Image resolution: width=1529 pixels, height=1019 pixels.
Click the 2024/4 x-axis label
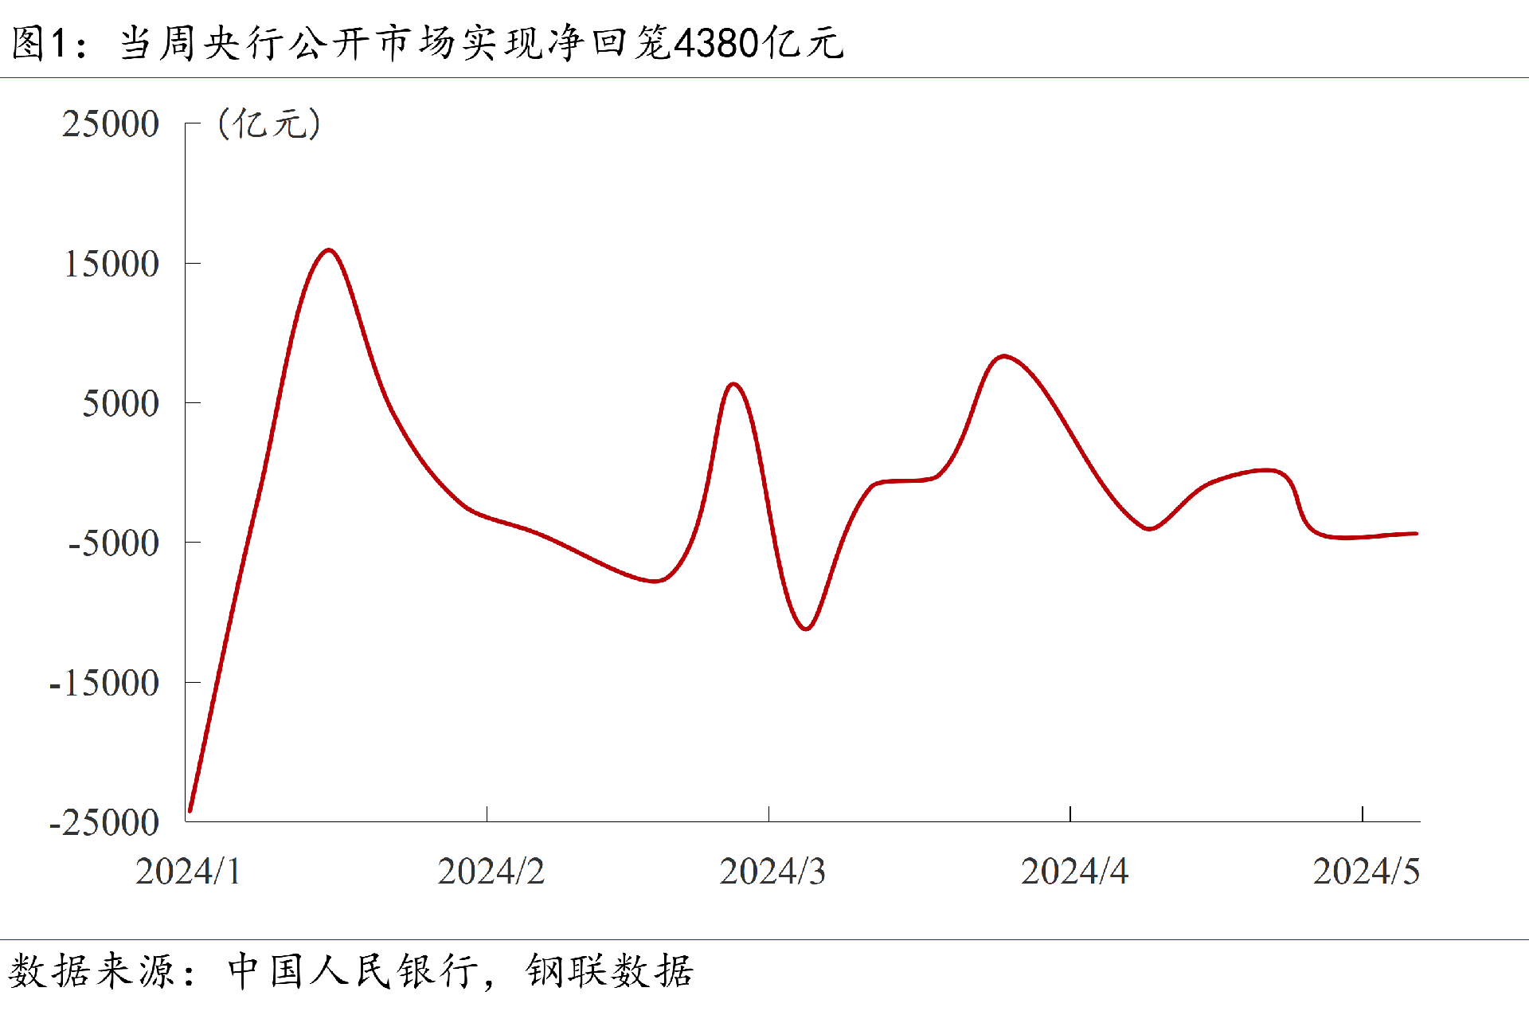pos(1074,872)
